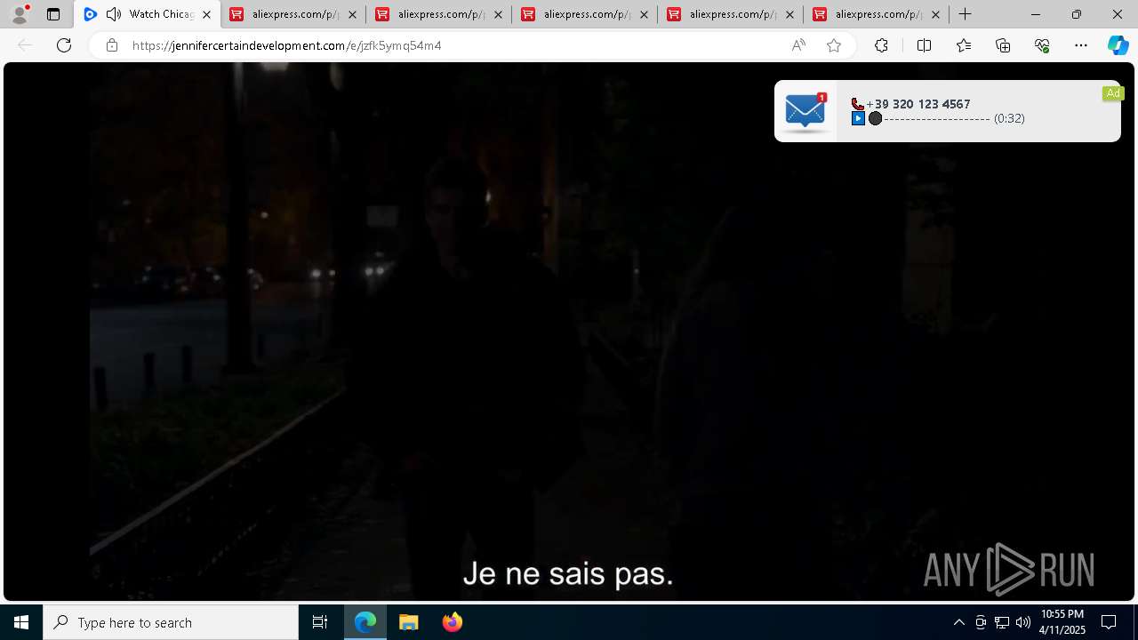Open Settings and more menu

(1081, 45)
